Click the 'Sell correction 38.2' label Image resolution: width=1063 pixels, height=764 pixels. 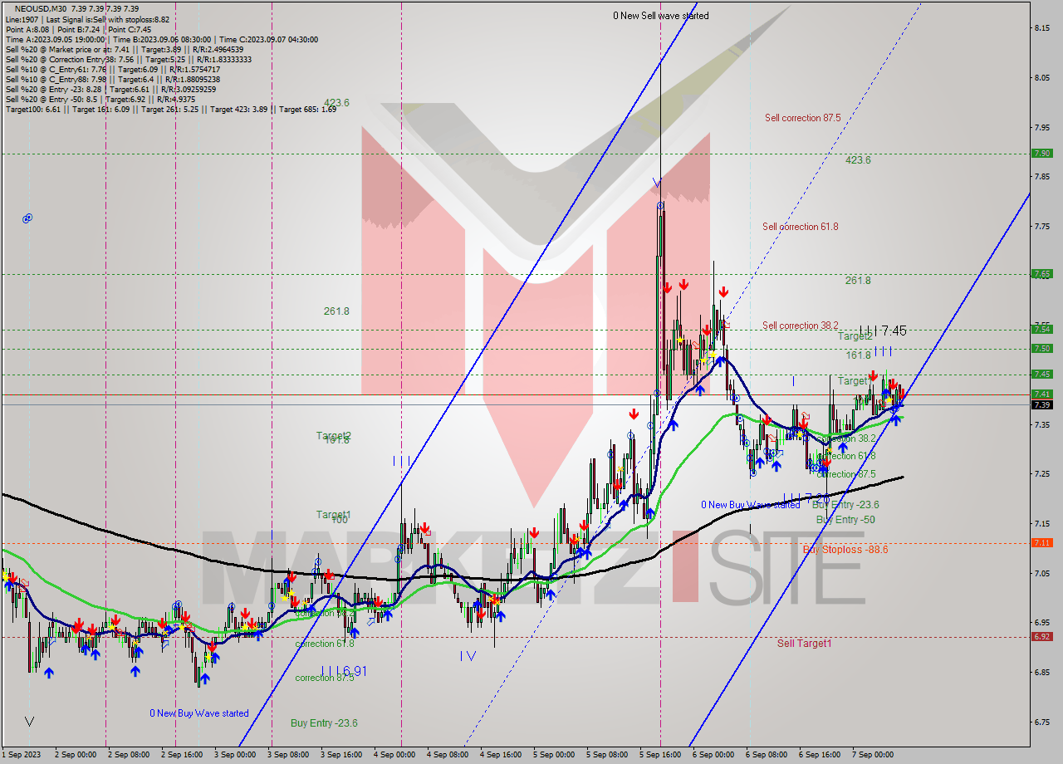[x=801, y=326]
